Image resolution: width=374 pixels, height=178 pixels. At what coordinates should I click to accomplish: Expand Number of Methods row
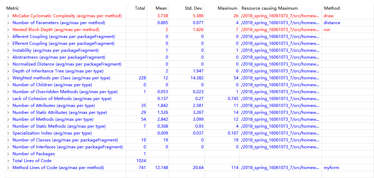(x=8, y=120)
